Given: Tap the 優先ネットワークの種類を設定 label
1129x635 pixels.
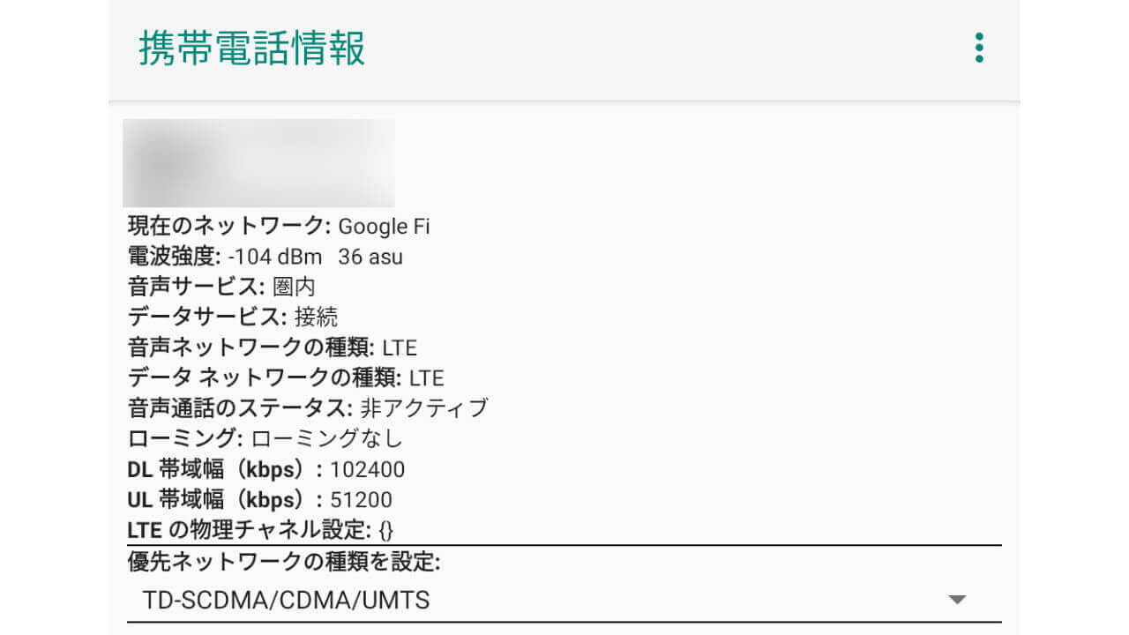Looking at the screenshot, I should pos(283,562).
